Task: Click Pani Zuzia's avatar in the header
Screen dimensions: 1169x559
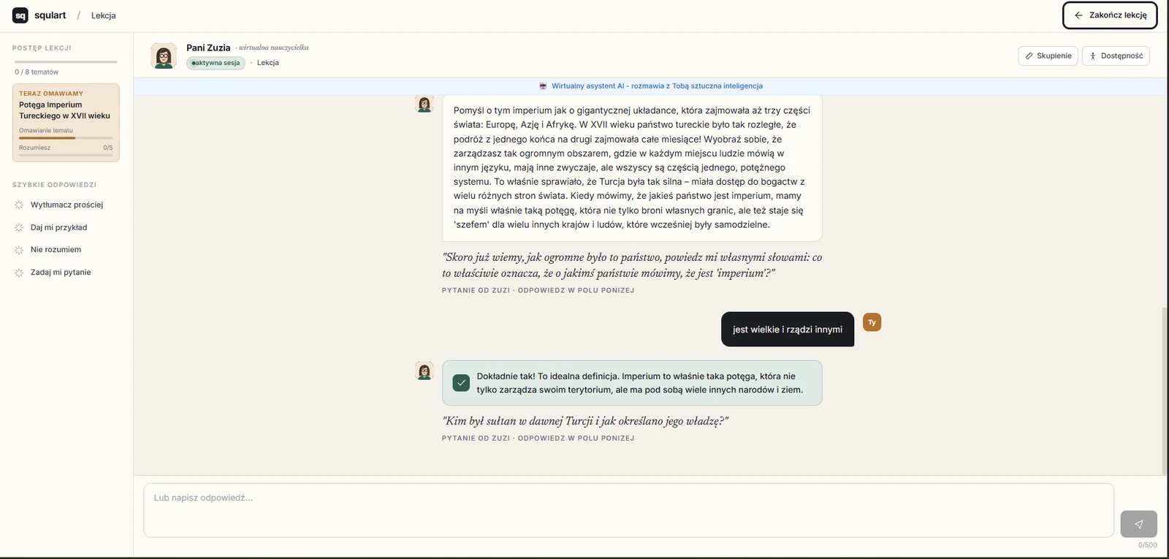Action: (164, 56)
